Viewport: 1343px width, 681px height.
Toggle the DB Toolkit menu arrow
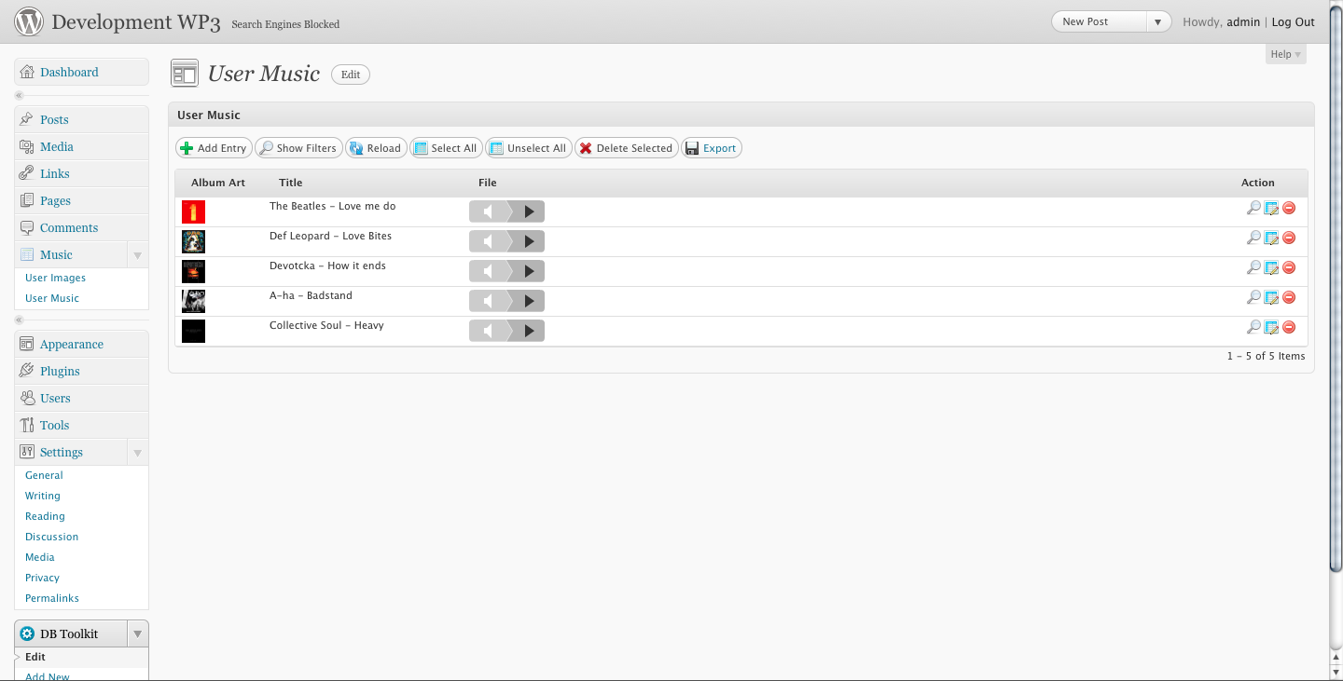(x=137, y=633)
